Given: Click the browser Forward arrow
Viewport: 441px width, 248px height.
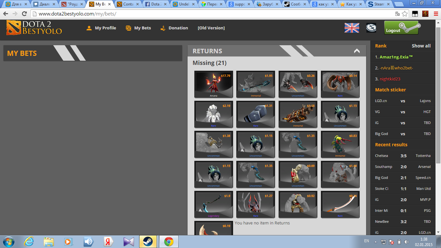Looking at the screenshot, I should pyautogui.click(x=15, y=14).
